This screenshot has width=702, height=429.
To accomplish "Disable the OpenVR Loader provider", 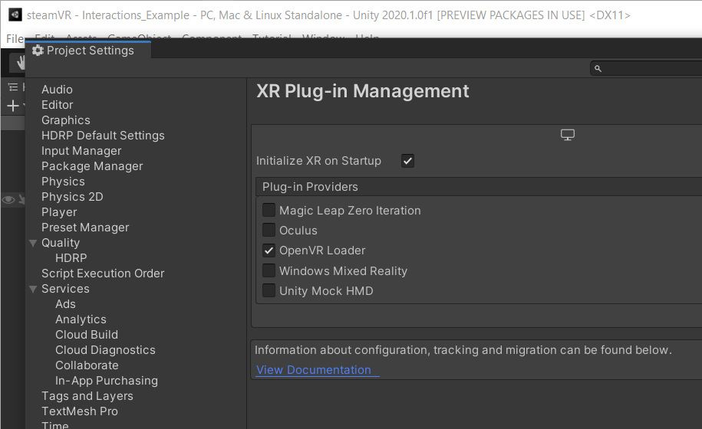I will [269, 251].
